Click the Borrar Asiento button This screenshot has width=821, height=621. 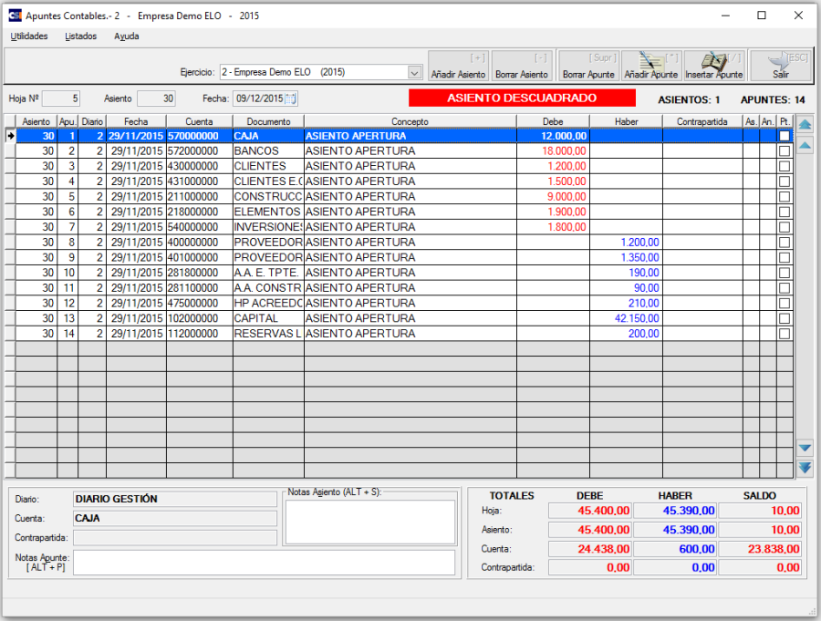(x=522, y=66)
